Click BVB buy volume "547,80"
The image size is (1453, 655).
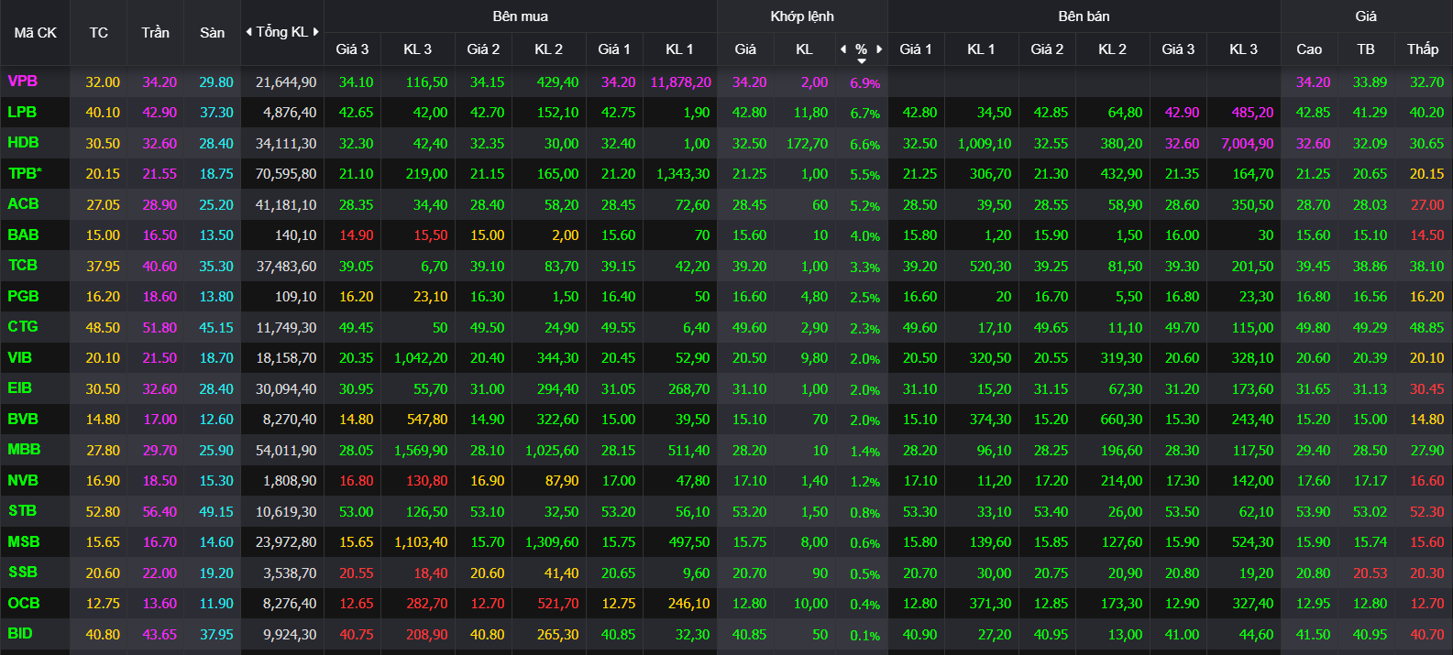[427, 420]
